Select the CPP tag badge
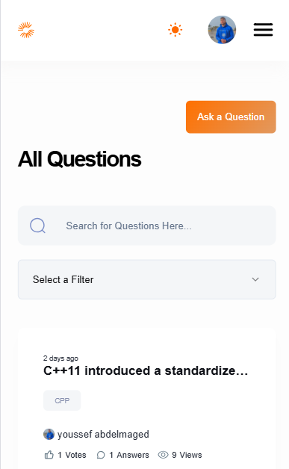This screenshot has height=469, width=289. (62, 400)
